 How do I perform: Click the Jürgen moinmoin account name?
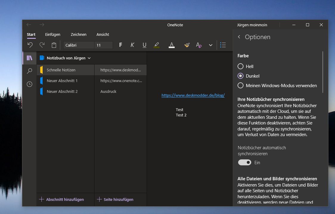252,25
